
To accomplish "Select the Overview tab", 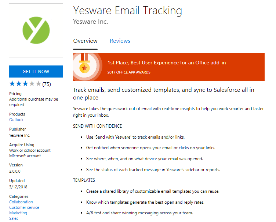I will [x=85, y=41].
